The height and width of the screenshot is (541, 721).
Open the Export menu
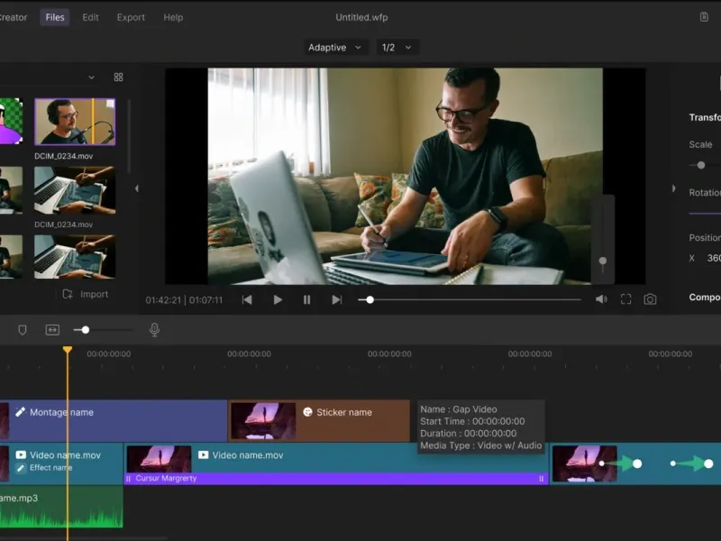(132, 17)
